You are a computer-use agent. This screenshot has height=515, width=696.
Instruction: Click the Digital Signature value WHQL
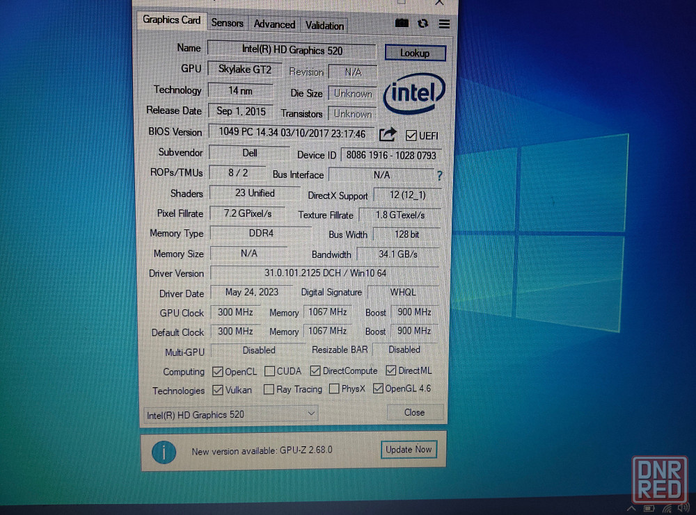(403, 293)
